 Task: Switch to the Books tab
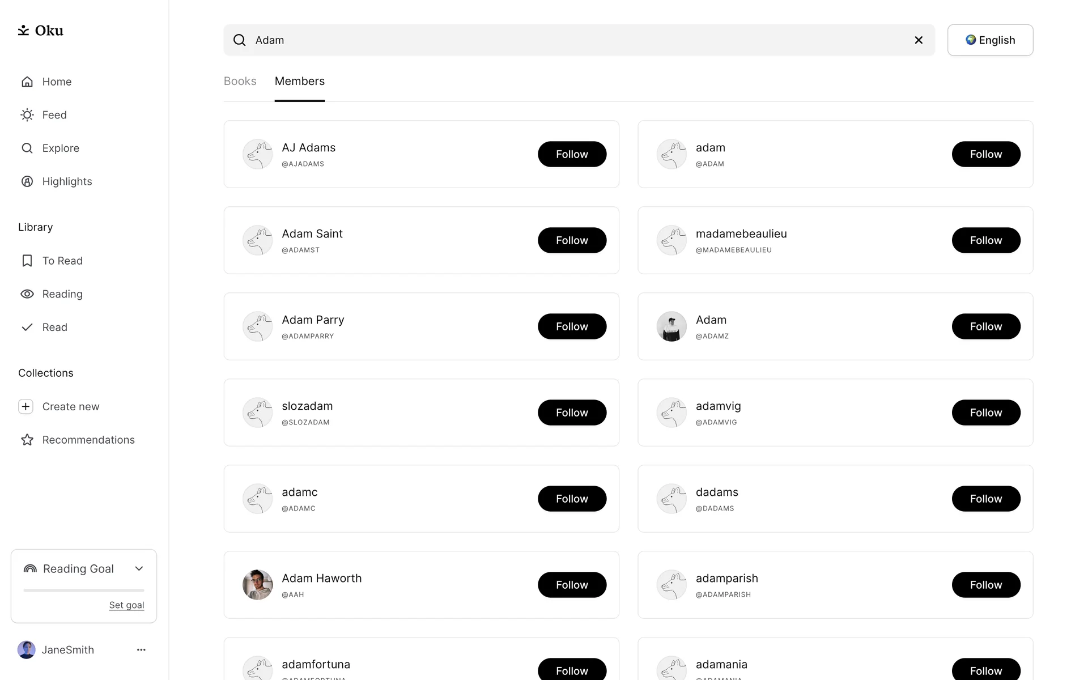point(240,81)
